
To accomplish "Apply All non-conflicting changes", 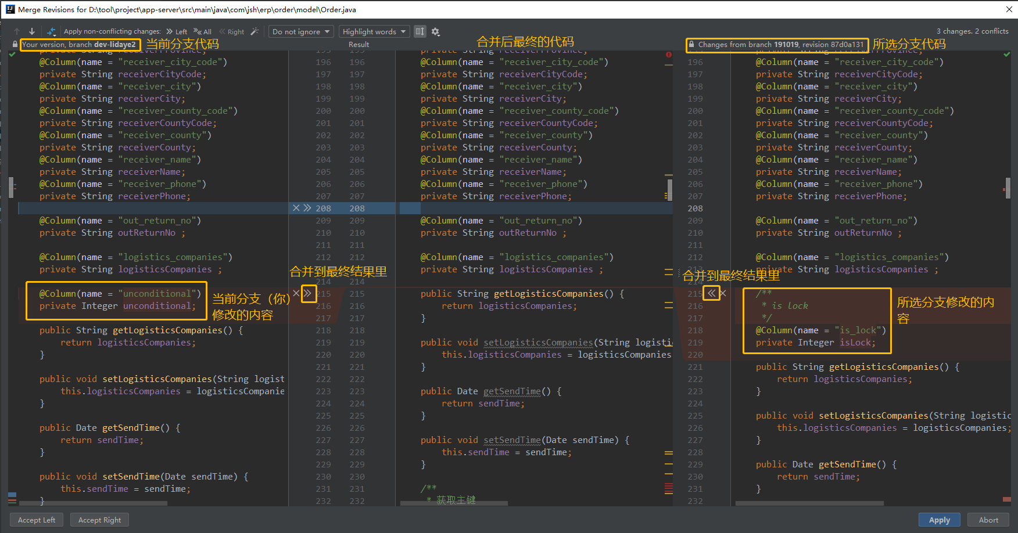I will point(203,32).
